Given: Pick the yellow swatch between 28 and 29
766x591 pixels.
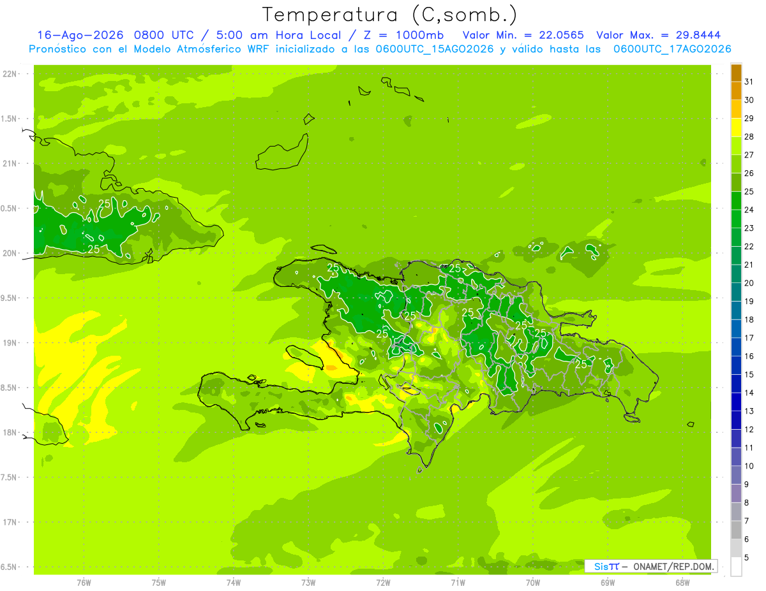Looking at the screenshot, I should (736, 128).
